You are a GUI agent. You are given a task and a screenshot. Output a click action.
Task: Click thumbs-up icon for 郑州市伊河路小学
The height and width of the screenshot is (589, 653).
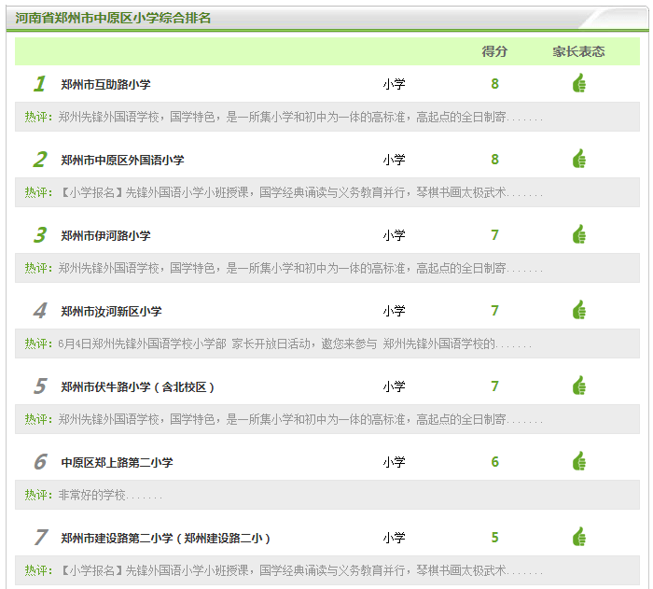point(579,234)
